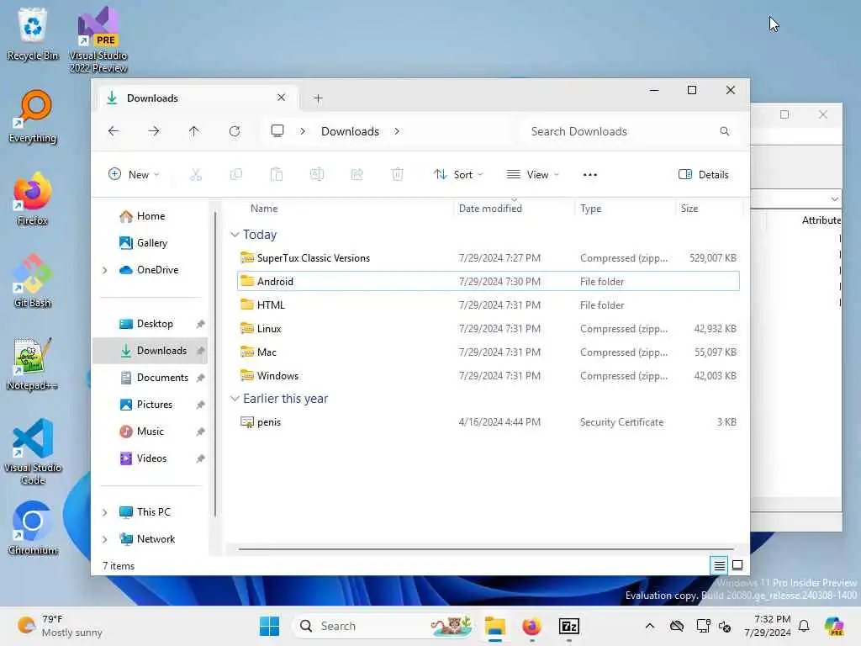Switch to details list view icon
The width and height of the screenshot is (861, 646).
click(x=719, y=565)
